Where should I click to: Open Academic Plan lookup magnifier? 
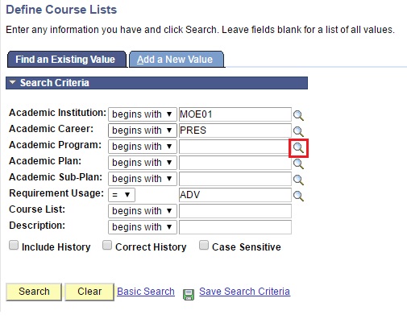point(298,164)
